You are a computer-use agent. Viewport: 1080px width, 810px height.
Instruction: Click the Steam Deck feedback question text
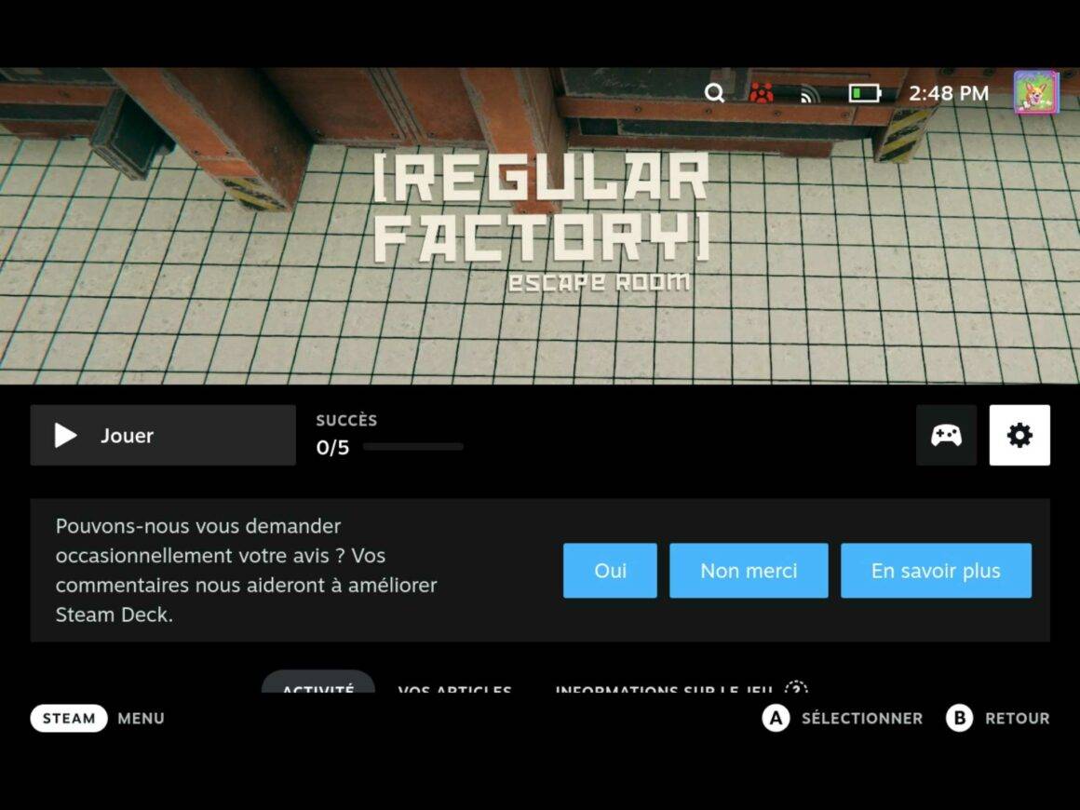(247, 571)
